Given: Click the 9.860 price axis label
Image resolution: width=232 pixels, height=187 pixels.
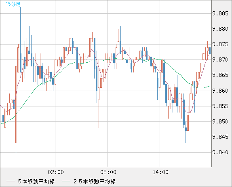Looking at the screenshot, I should click(x=220, y=91).
